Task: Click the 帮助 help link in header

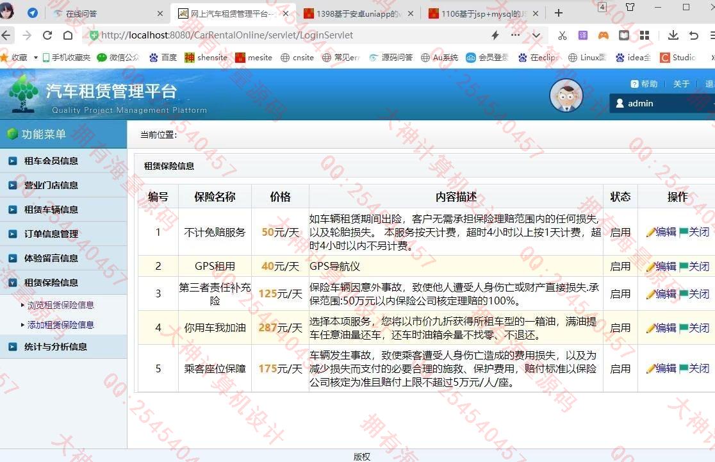Action: tap(644, 84)
